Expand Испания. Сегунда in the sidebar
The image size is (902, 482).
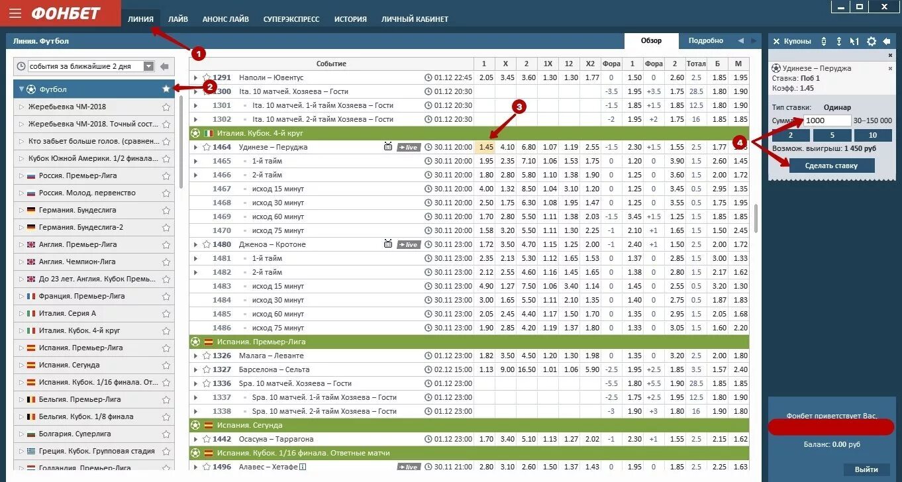pos(21,365)
